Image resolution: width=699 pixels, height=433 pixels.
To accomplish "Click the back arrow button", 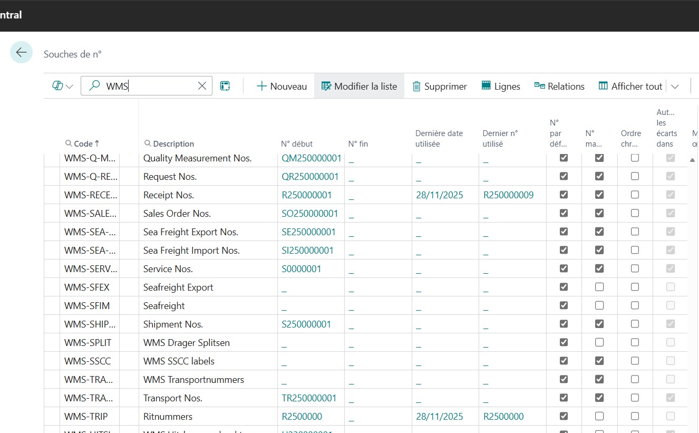I will coord(21,52).
